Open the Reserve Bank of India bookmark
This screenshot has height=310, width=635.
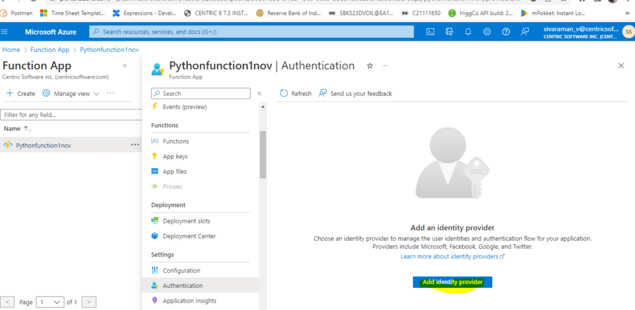(x=289, y=13)
